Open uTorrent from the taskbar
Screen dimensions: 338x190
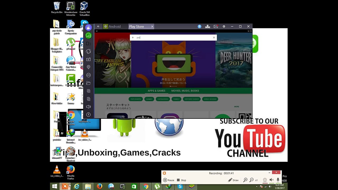[x=157, y=187]
